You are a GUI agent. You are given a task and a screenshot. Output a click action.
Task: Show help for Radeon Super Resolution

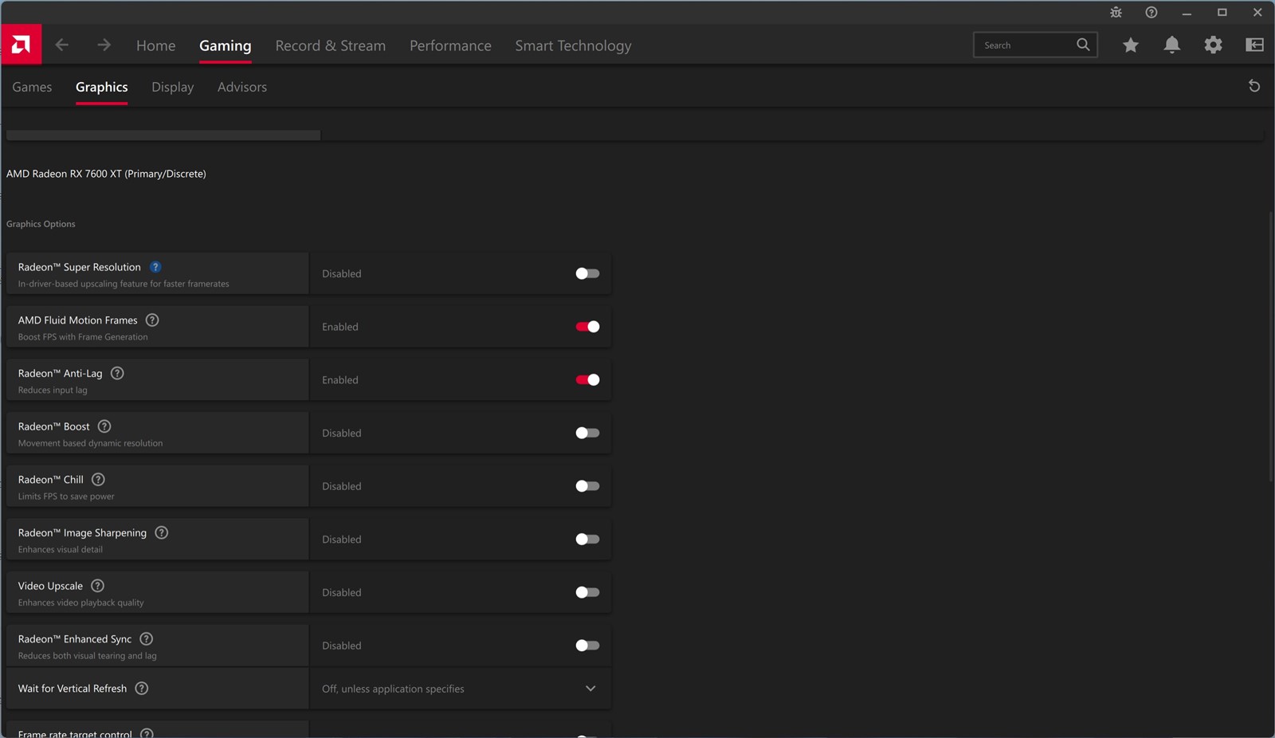point(155,267)
